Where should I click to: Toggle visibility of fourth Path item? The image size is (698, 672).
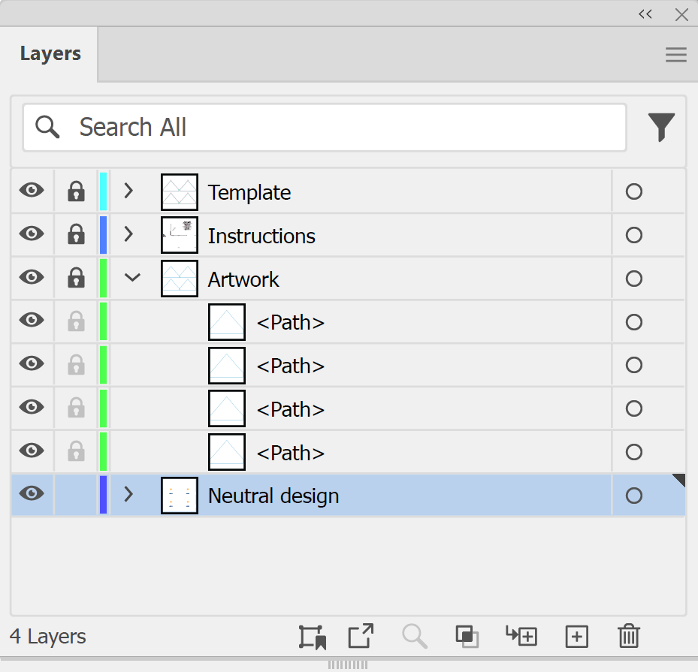pos(32,451)
